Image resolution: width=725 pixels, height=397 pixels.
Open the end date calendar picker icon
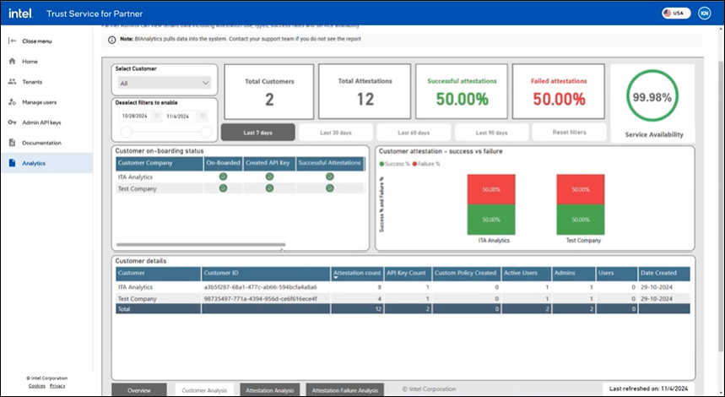click(x=203, y=116)
